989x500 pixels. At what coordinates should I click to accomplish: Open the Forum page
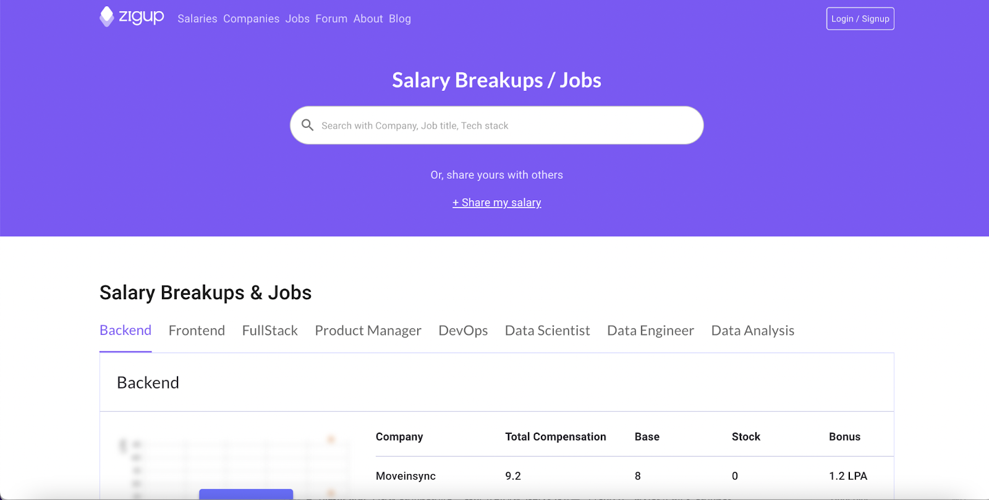pos(331,19)
